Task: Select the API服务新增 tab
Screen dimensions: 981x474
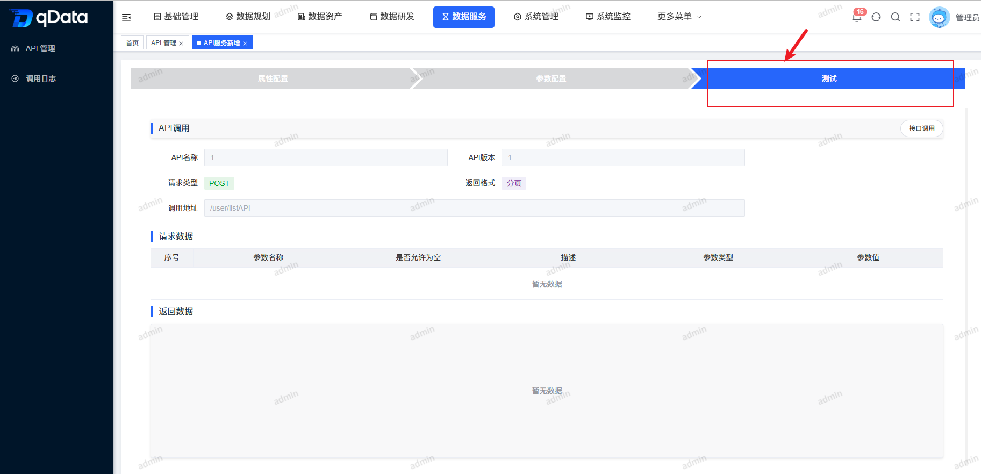Action: click(221, 43)
